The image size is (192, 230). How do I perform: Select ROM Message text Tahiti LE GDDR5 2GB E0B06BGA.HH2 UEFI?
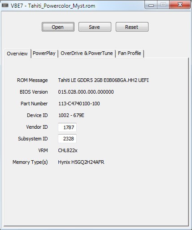coord(103,80)
